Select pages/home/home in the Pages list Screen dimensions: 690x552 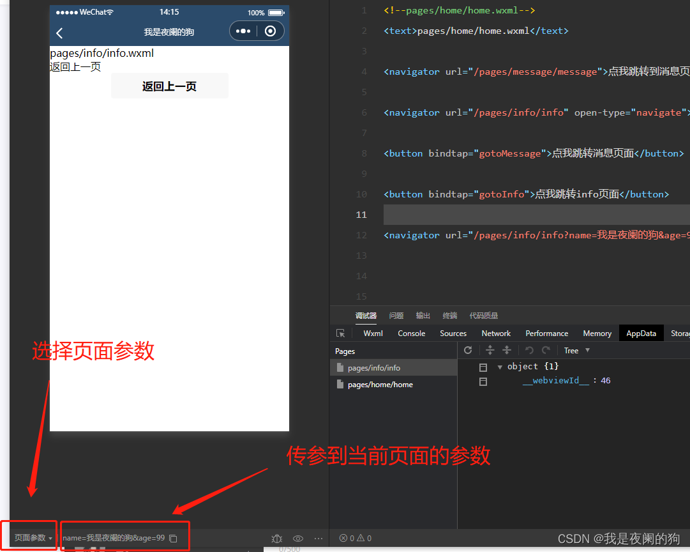click(393, 384)
